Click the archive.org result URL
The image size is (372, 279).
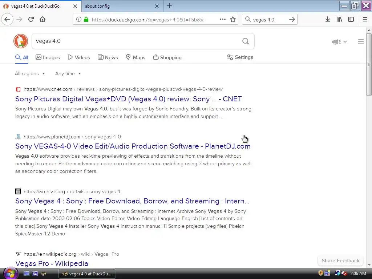(72, 191)
